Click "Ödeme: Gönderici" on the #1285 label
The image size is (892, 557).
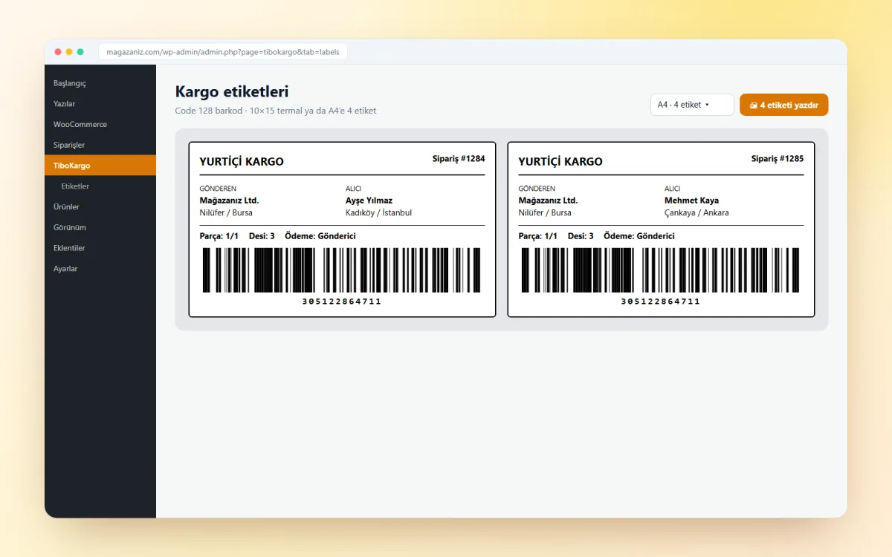(x=639, y=236)
